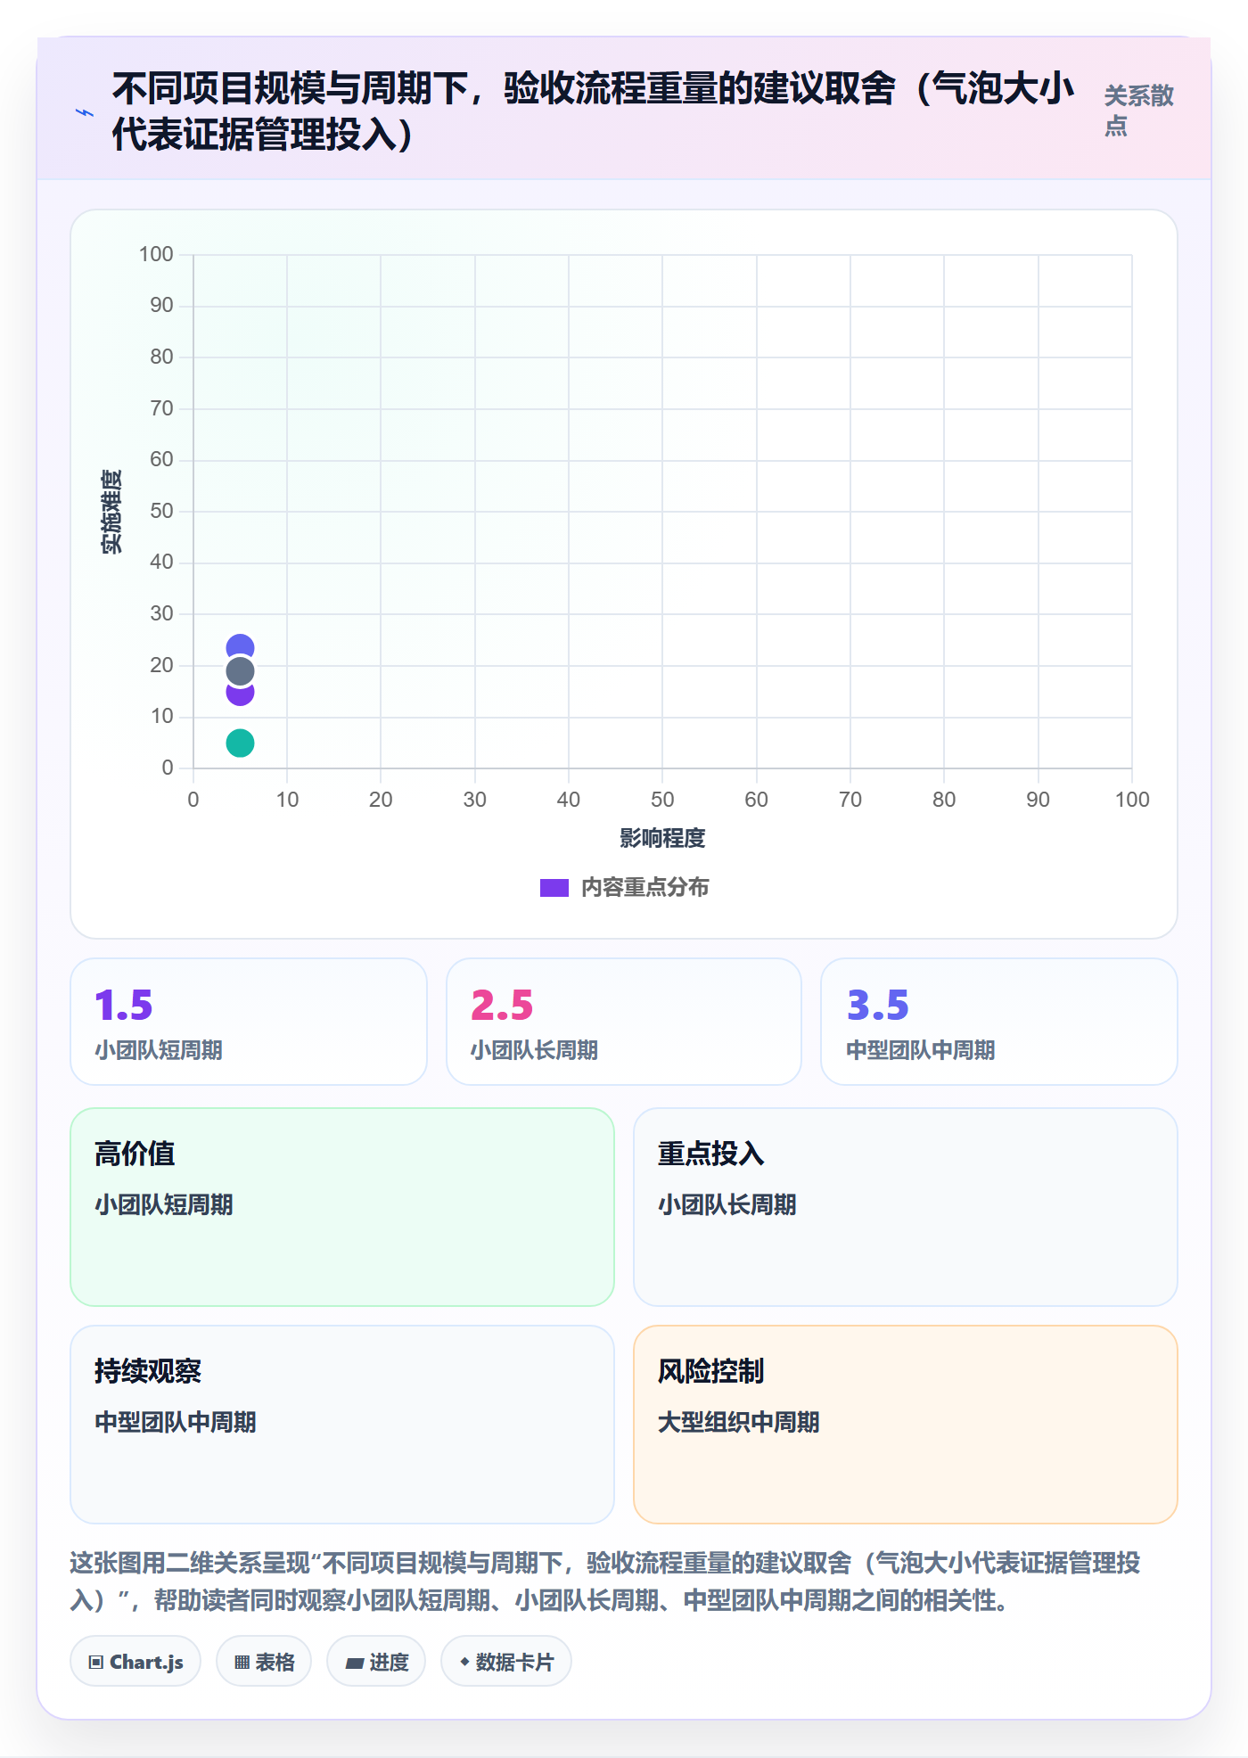
Task: Select the blue bubble at the top
Action: tap(240, 645)
